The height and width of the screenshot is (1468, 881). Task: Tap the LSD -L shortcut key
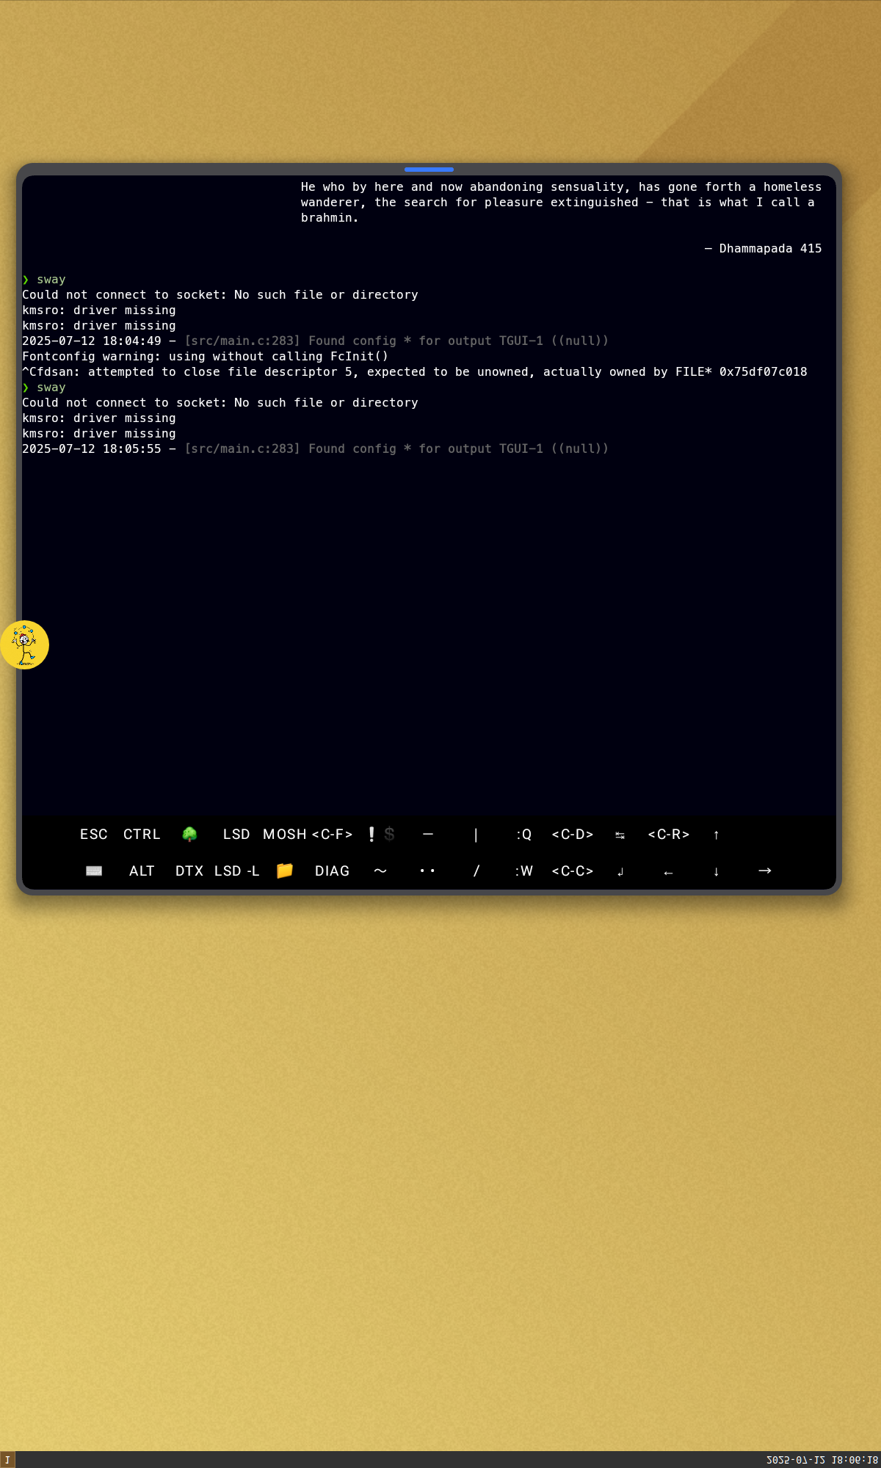[x=236, y=871]
